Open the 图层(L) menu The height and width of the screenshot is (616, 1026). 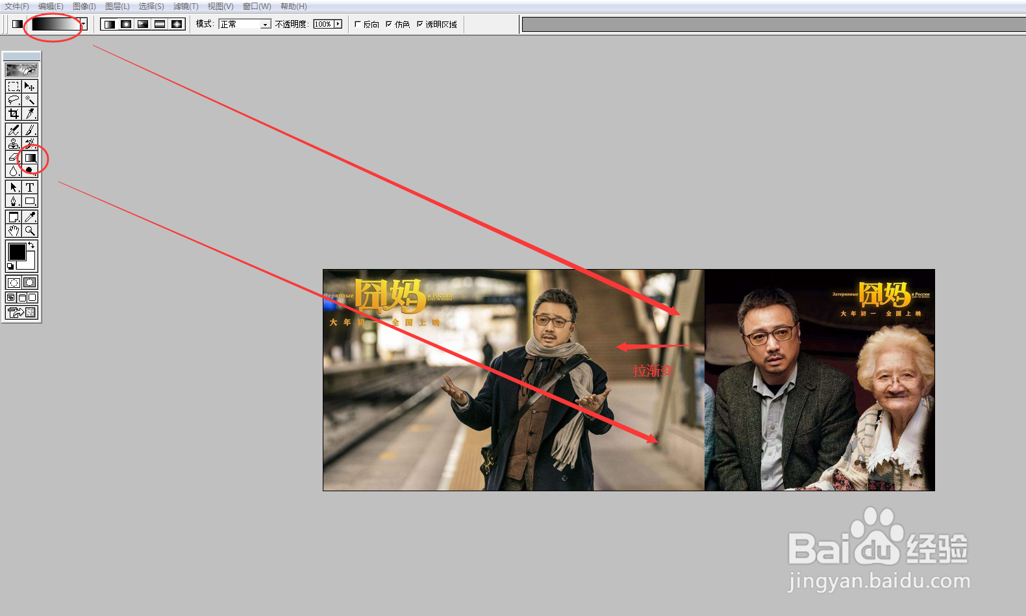pyautogui.click(x=118, y=6)
